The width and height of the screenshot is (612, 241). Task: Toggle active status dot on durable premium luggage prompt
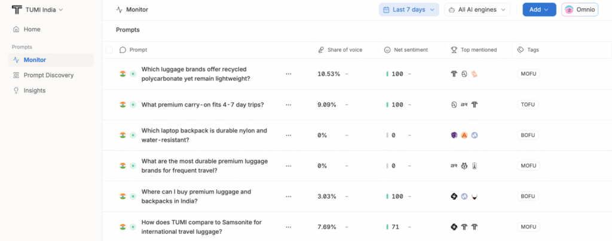pos(133,166)
